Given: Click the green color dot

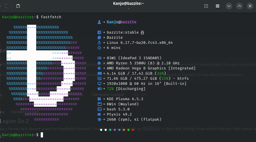Looking at the screenshot, I should (128, 130).
